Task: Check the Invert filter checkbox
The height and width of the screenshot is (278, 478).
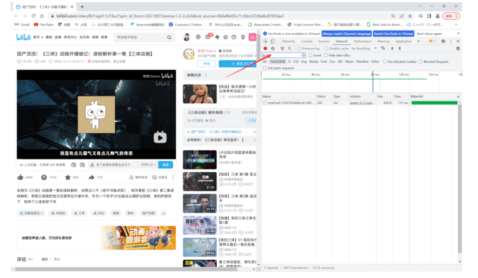Action: tap(310, 55)
